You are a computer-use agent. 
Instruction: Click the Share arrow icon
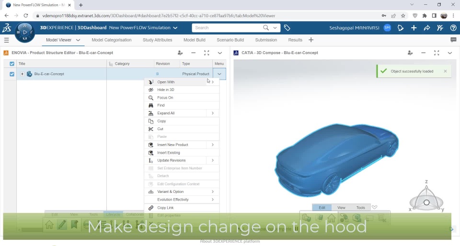coord(427,28)
